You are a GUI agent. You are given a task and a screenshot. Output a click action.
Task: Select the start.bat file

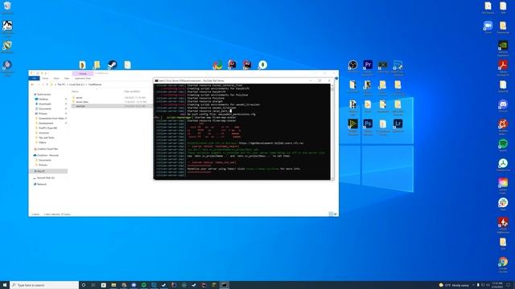pyautogui.click(x=80, y=106)
